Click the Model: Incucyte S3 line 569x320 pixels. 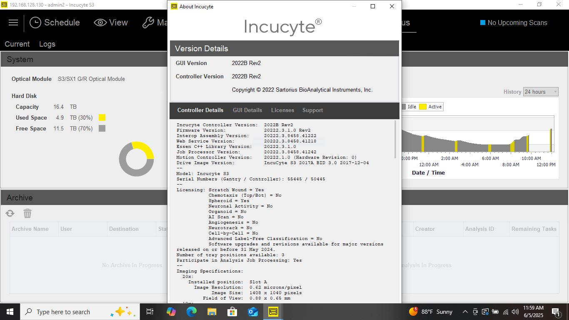tap(202, 174)
